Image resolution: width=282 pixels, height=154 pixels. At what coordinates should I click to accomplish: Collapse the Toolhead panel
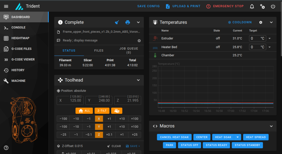coord(138,80)
